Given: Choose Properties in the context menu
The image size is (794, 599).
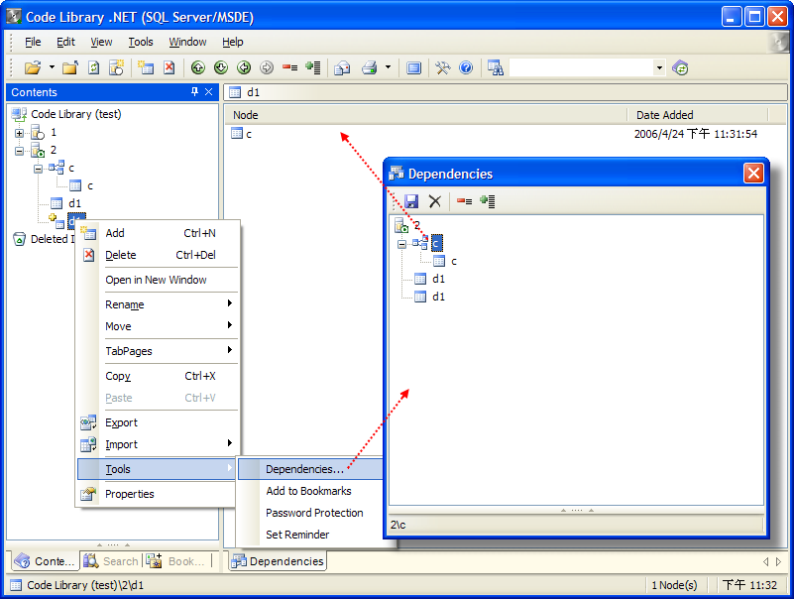Looking at the screenshot, I should click(157, 494).
